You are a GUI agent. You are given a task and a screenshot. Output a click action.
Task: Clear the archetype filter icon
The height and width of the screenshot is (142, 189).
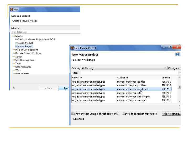click(180, 73)
